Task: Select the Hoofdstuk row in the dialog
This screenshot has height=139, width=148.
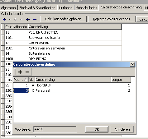Action: pos(72,85)
